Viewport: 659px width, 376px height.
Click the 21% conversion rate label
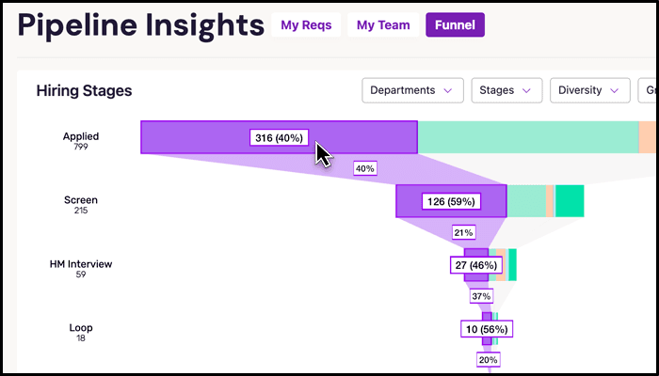[x=464, y=232]
